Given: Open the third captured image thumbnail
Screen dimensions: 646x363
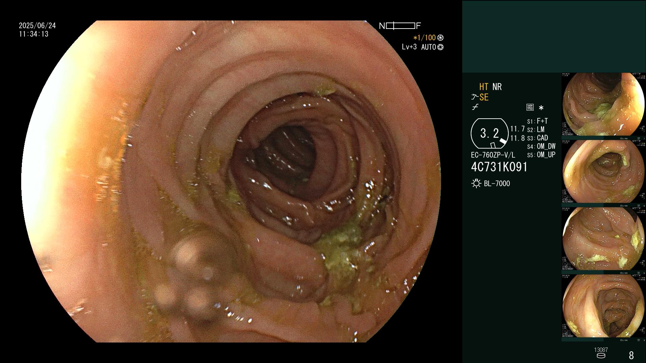Looking at the screenshot, I should [x=604, y=239].
